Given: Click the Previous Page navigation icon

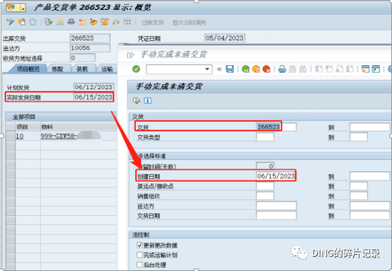Looking at the screenshot, I should 329,69.
